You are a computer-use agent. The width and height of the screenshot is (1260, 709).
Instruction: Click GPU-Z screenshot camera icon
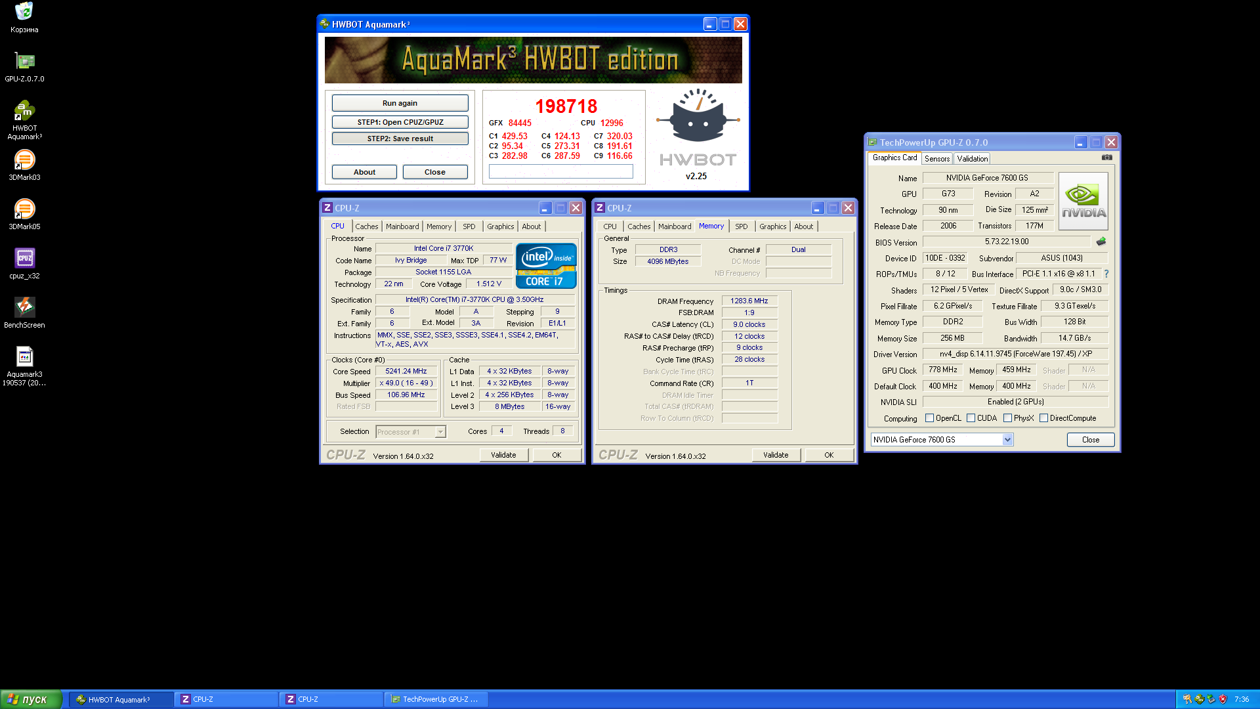1106,158
